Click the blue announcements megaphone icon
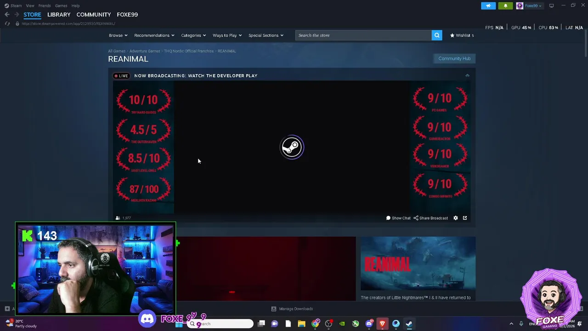 pos(488,6)
